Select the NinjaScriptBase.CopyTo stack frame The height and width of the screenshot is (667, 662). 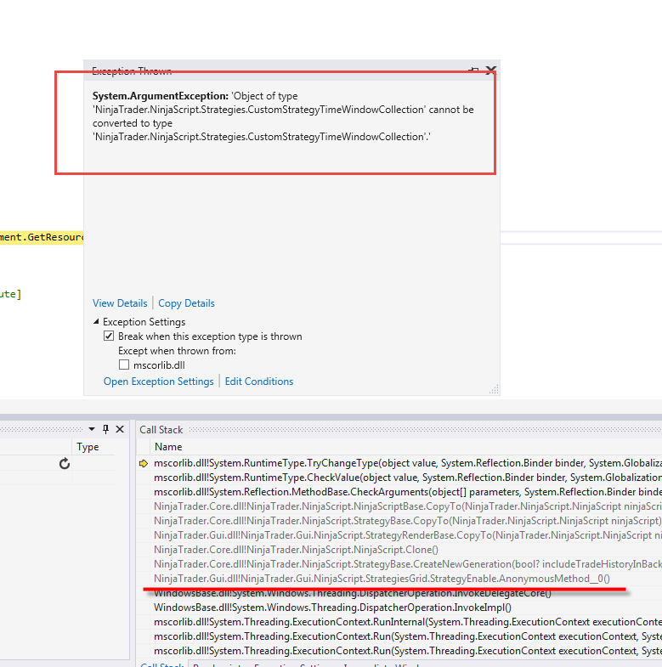408,506
